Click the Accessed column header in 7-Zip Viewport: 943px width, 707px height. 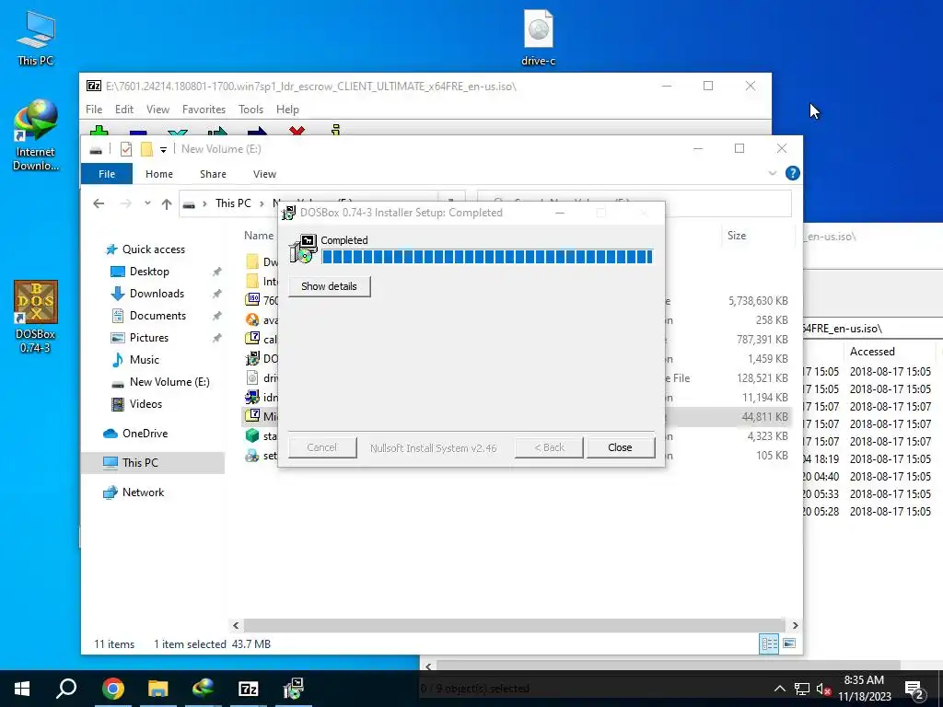[872, 352]
